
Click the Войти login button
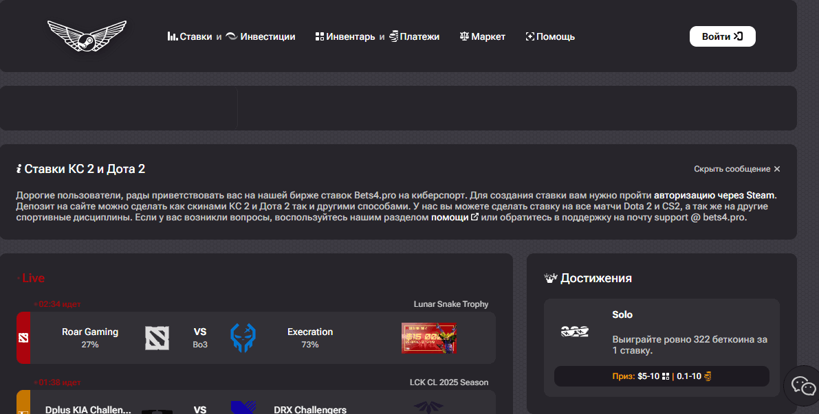[x=722, y=36]
